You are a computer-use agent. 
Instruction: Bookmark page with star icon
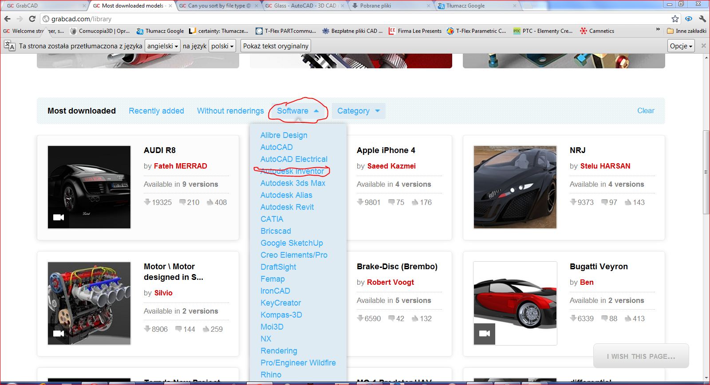pyautogui.click(x=675, y=19)
